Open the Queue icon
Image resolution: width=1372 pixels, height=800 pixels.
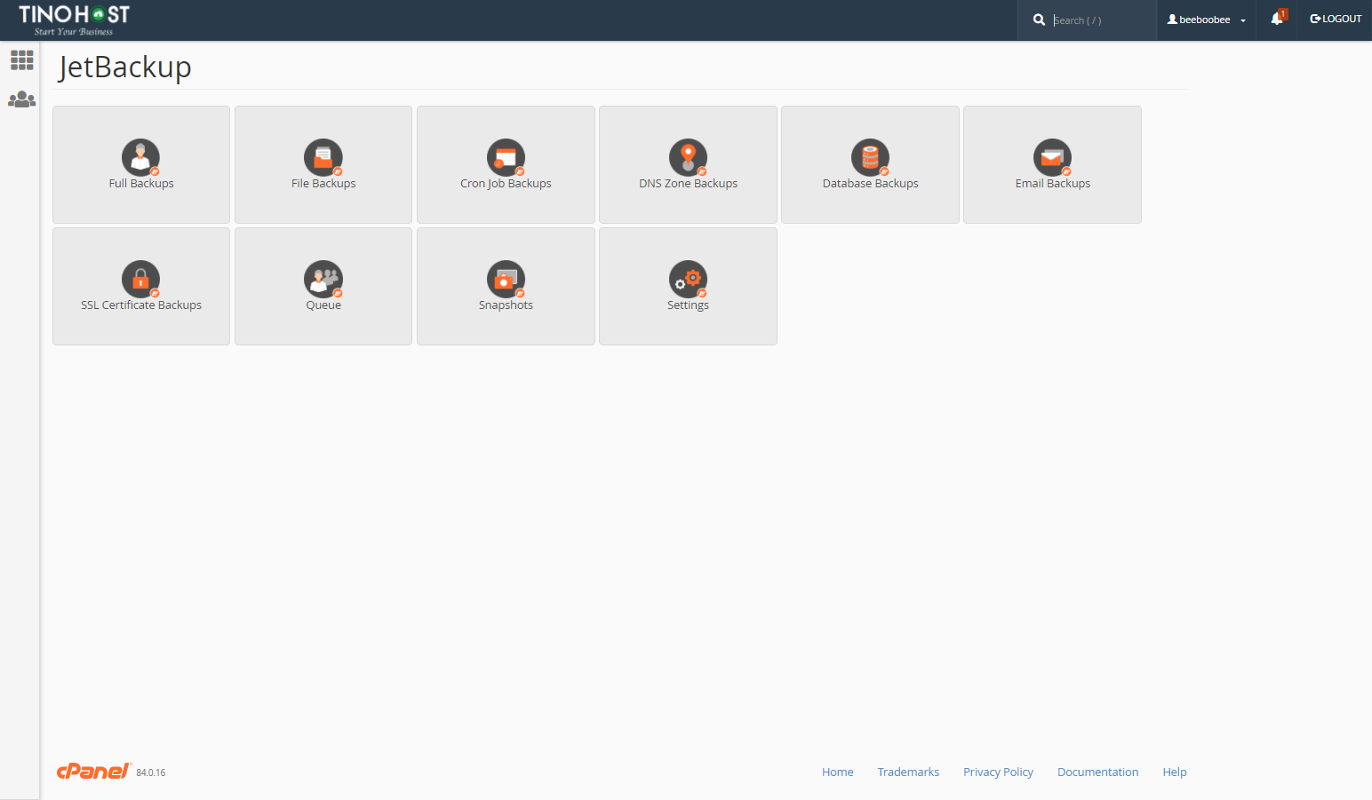click(x=323, y=279)
